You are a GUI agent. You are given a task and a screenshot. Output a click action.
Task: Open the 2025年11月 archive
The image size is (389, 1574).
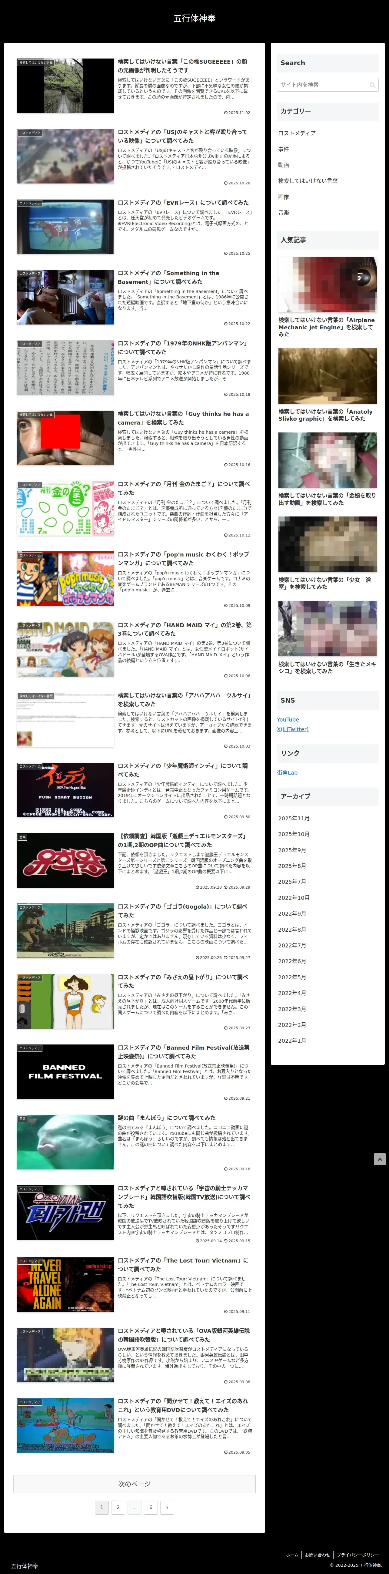[x=294, y=818]
